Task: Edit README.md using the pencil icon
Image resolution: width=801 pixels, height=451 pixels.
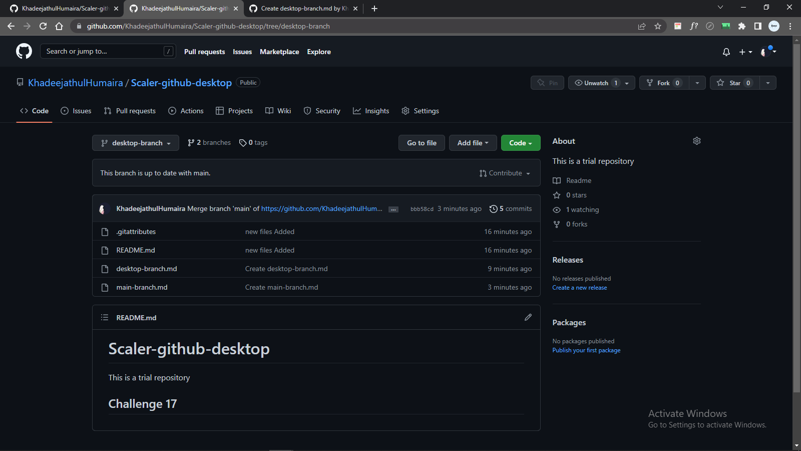Action: click(528, 317)
